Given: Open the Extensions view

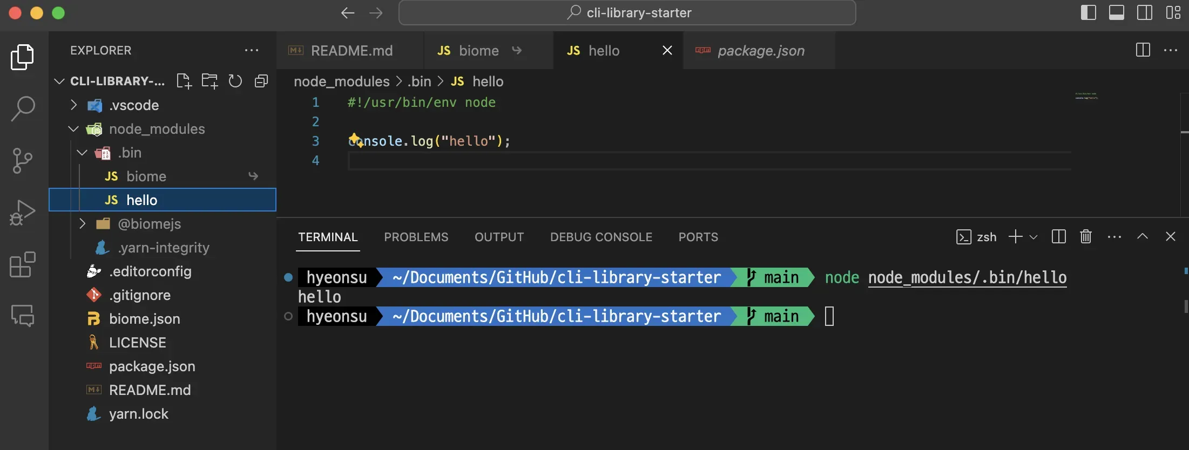Looking at the screenshot, I should click(23, 264).
